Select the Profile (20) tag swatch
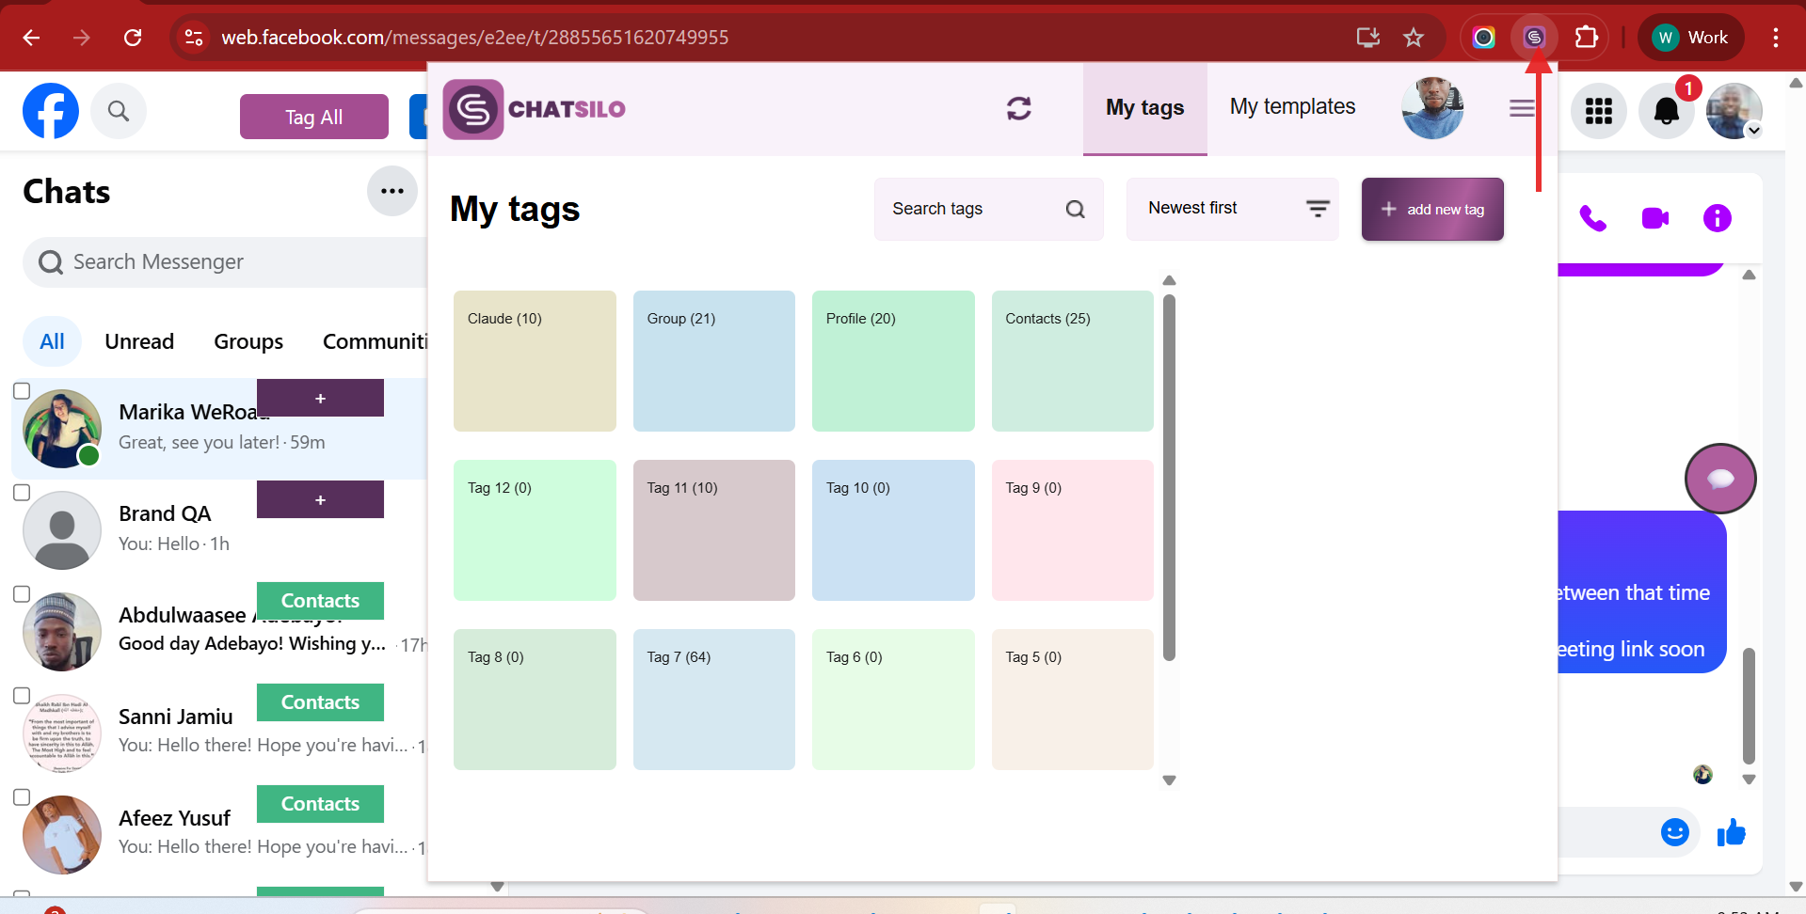Viewport: 1806px width, 914px height. pos(893,361)
